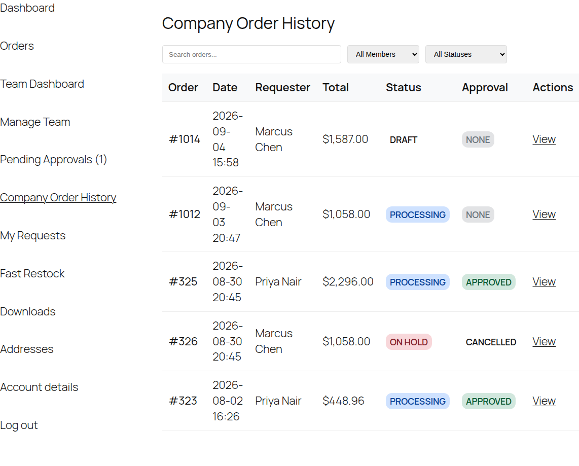The image size is (579, 466).
Task: Click PROCESSING badge on order #325
Action: click(x=418, y=282)
